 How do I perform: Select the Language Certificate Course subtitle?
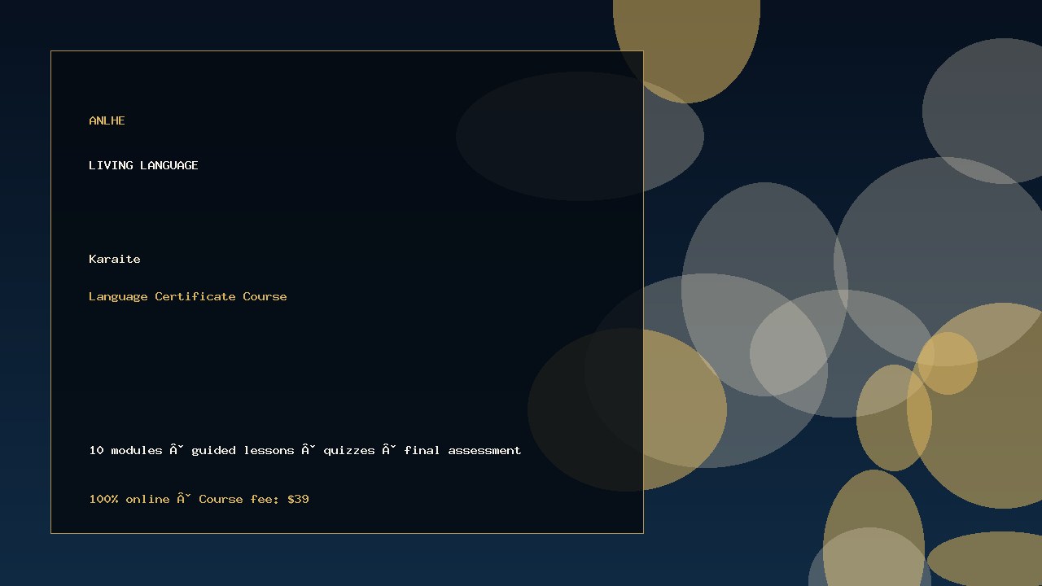click(x=188, y=296)
